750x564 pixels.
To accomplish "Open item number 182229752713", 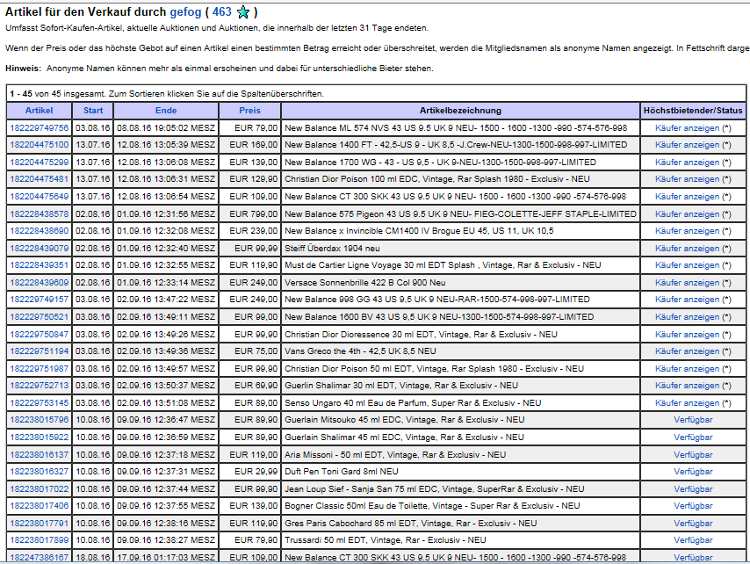I will coord(40,386).
